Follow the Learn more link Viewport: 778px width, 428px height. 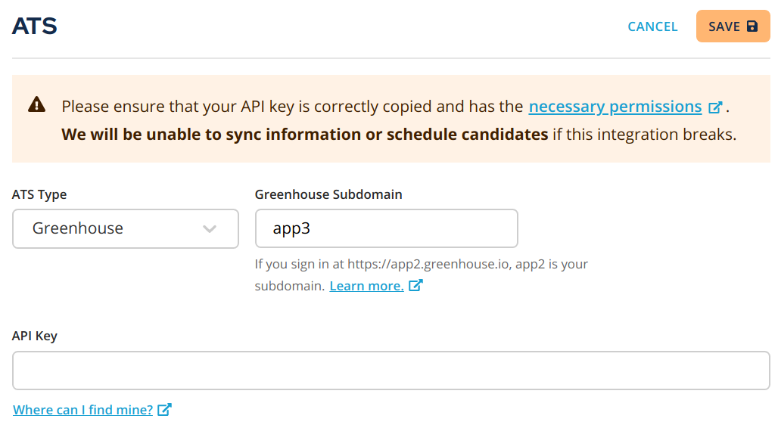tap(366, 286)
